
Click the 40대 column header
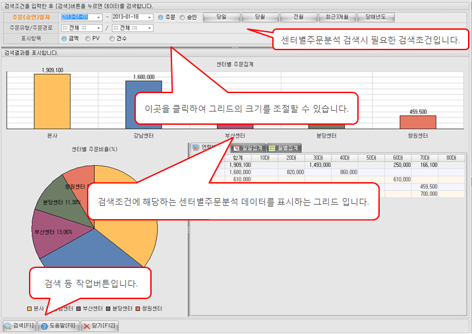(345, 158)
